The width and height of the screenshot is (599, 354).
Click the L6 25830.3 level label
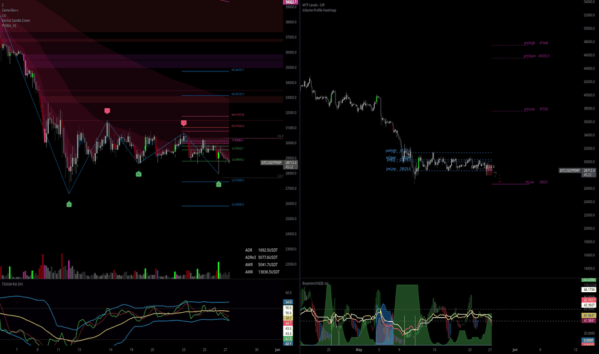(x=238, y=205)
